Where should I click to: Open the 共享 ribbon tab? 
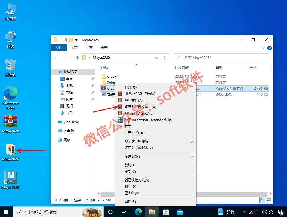point(89,48)
